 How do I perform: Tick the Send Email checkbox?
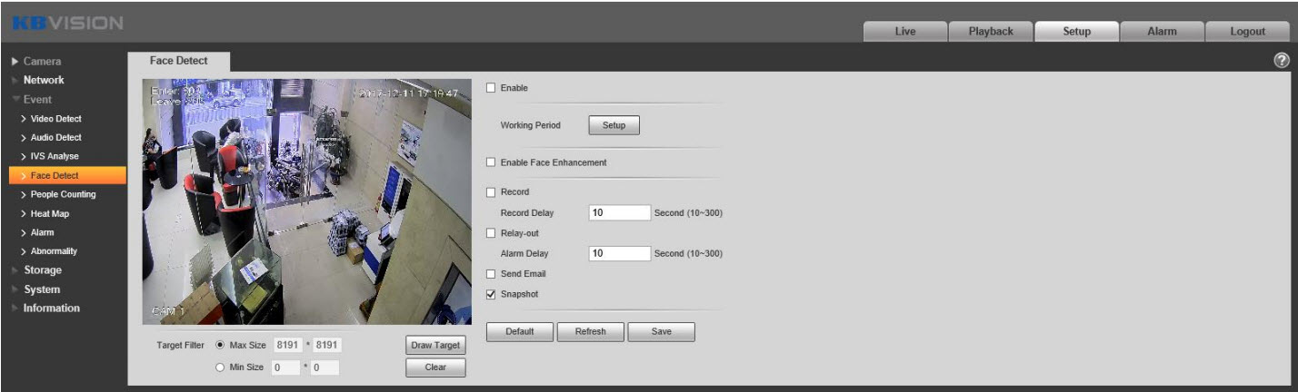[x=492, y=273]
